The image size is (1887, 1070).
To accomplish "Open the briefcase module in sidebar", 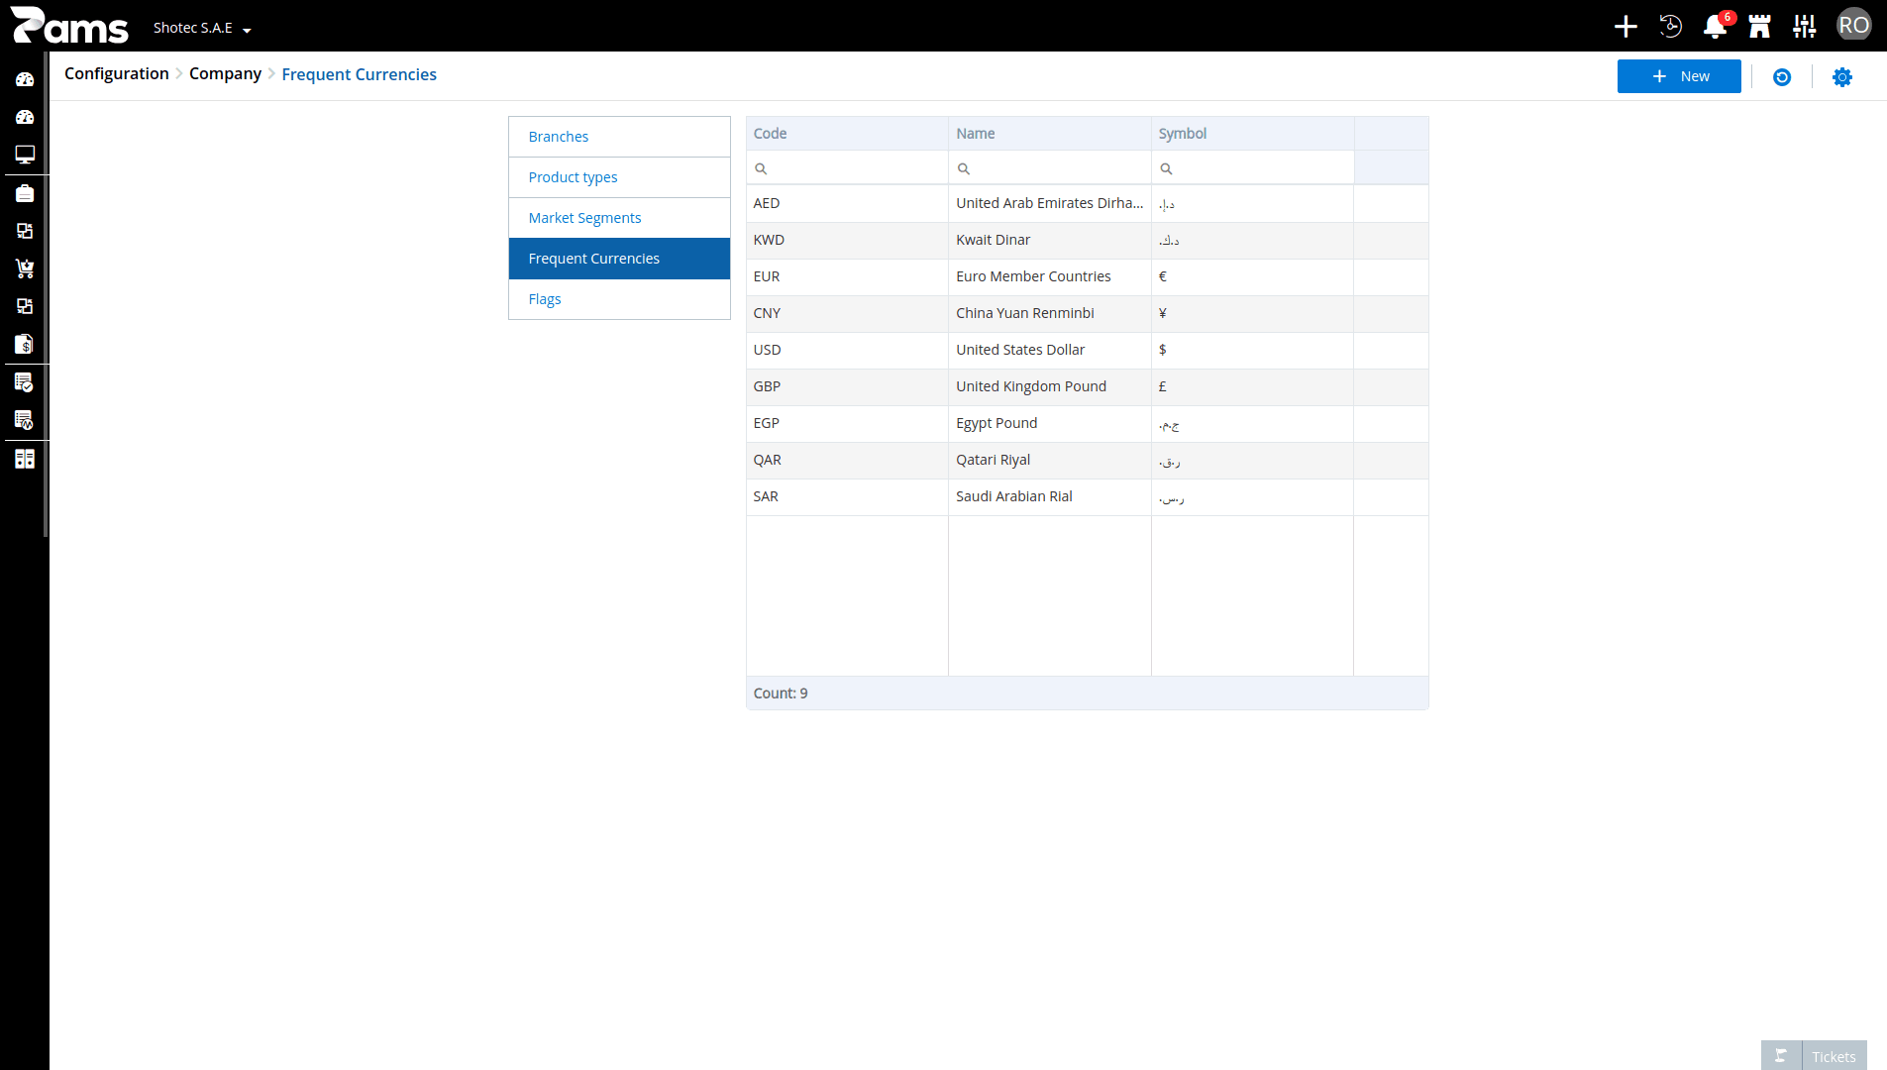I will pos(25,193).
